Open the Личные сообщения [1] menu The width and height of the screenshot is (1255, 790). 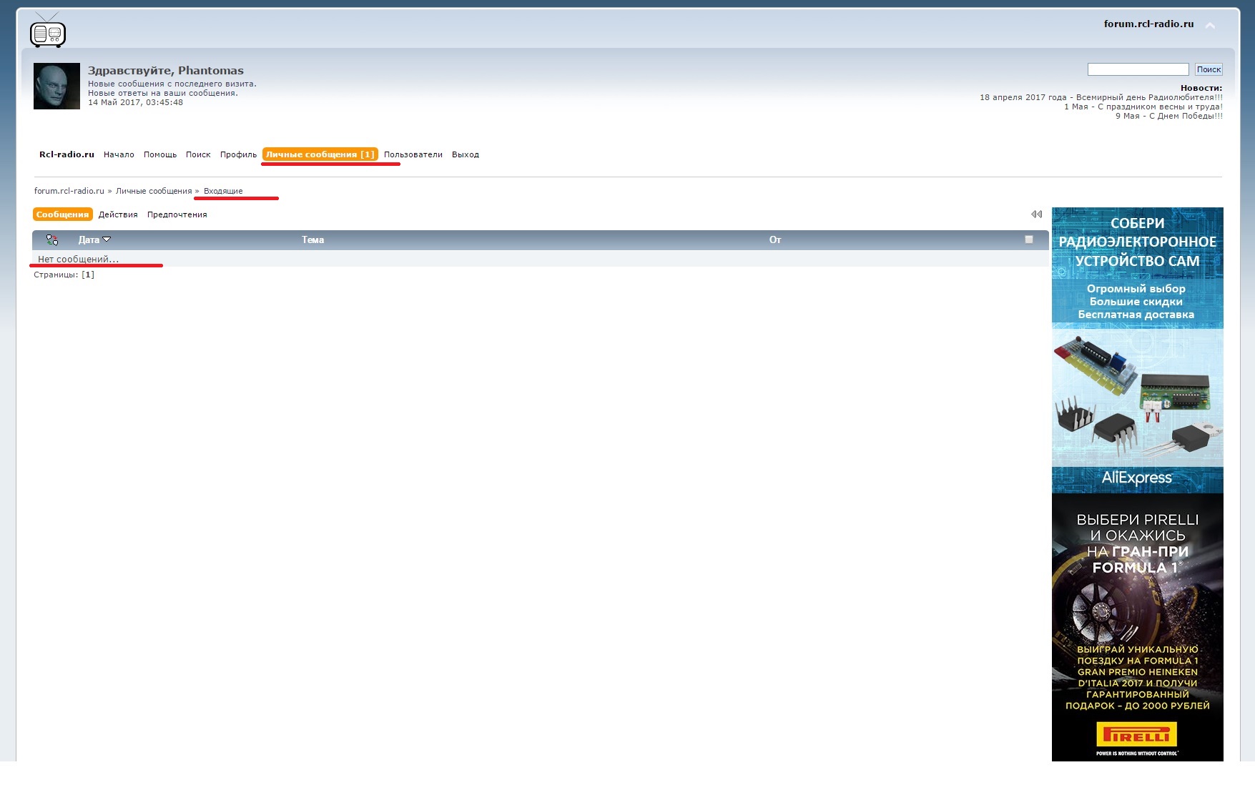coord(320,154)
